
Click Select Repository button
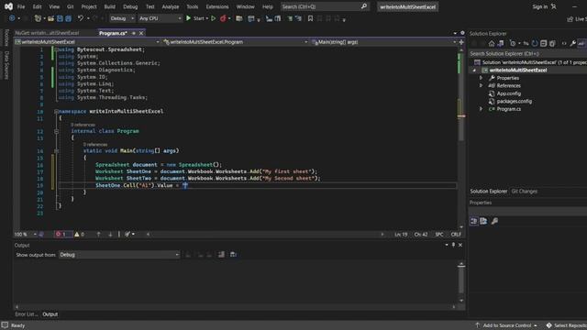coord(566,325)
